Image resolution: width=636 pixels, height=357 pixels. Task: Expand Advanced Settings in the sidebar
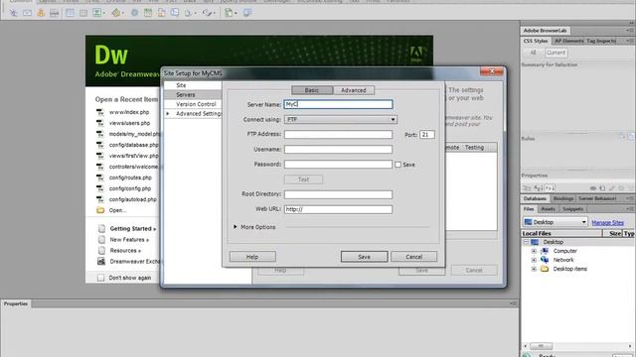tap(168, 114)
